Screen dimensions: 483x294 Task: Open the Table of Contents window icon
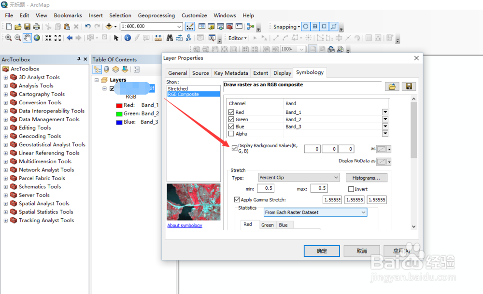(202, 27)
